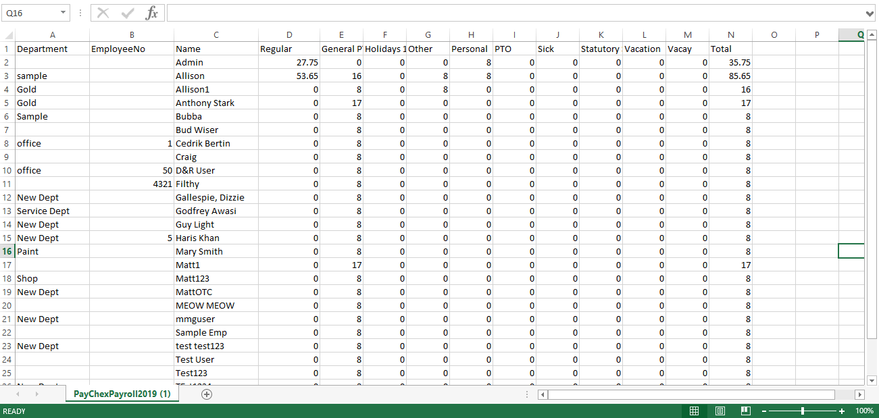Click the zoom in plus button
This screenshot has width=879, height=418.
[842, 411]
